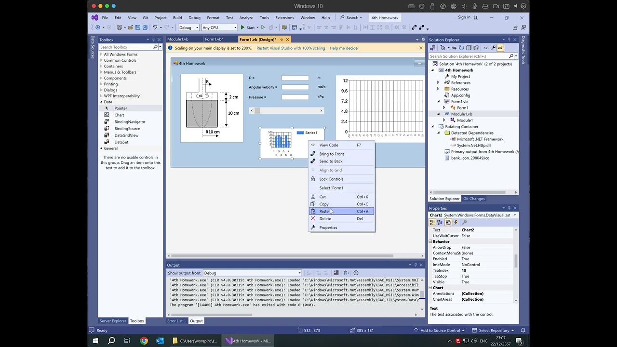Pin the Toolbox panel with auto-hide icon
617x347 pixels.
point(153,40)
